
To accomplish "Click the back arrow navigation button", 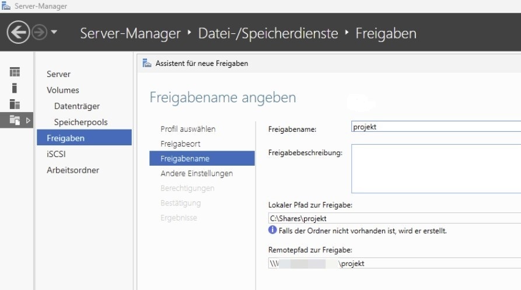I will (x=19, y=33).
